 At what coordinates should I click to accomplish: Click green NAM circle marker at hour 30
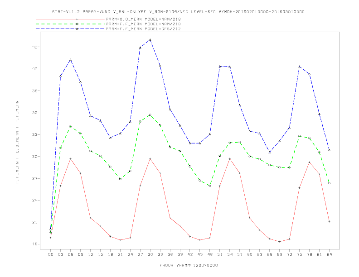point(150,115)
